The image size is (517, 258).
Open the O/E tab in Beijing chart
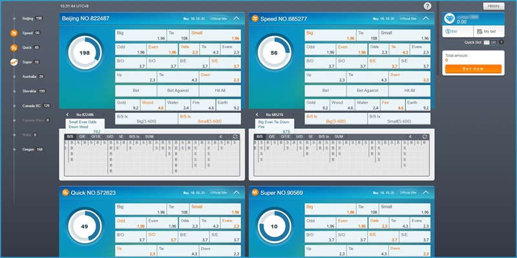tap(82, 137)
